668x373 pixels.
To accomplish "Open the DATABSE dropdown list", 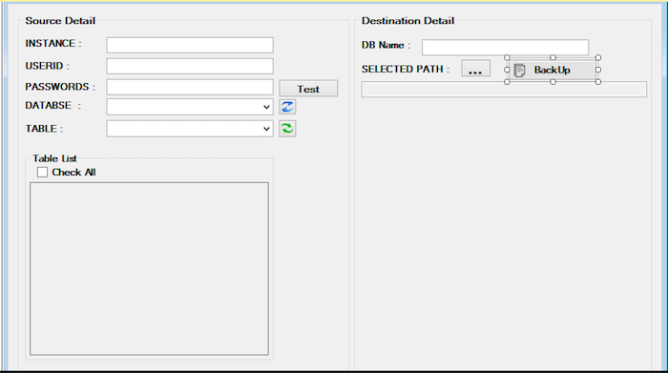I will click(x=266, y=107).
